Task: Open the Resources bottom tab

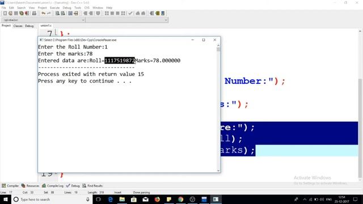Action: click(x=30, y=186)
